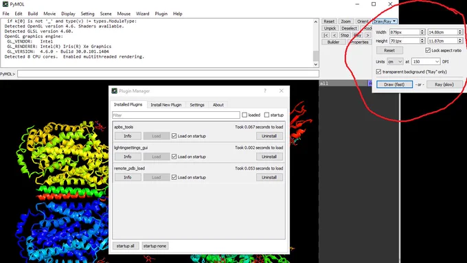Click the startup all button

126,246
